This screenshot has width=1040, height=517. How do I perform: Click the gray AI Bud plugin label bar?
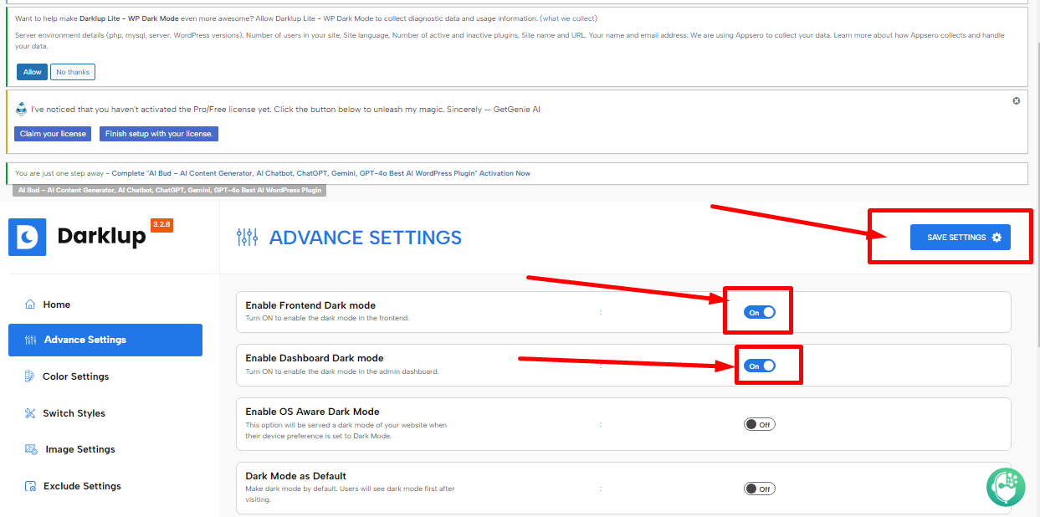(170, 191)
